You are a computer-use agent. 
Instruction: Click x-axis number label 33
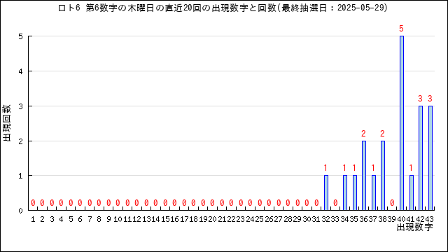(x=335, y=219)
